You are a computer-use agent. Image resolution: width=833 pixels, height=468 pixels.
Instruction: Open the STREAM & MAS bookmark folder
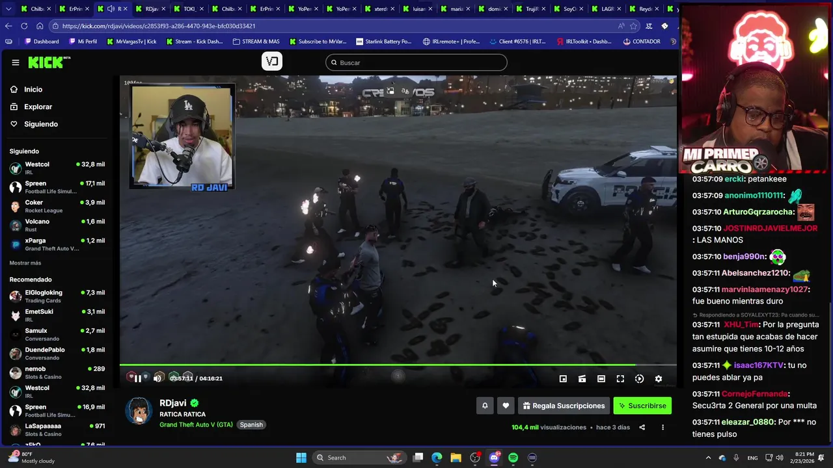[256, 42]
